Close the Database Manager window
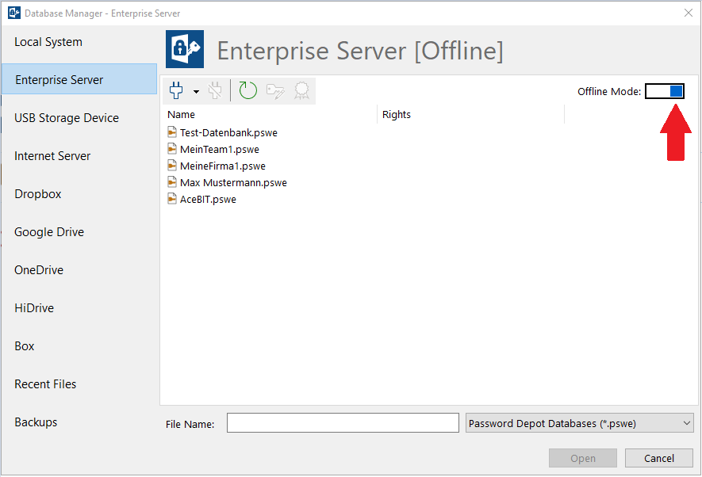The width and height of the screenshot is (702, 477). [689, 13]
